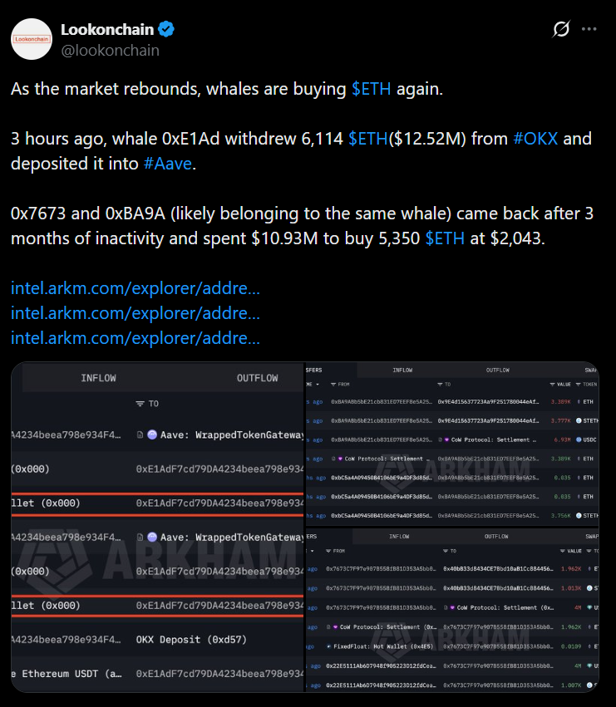Open the first intel.arkm.com explorer link
Viewport: 616px width, 707px height.
136,288
